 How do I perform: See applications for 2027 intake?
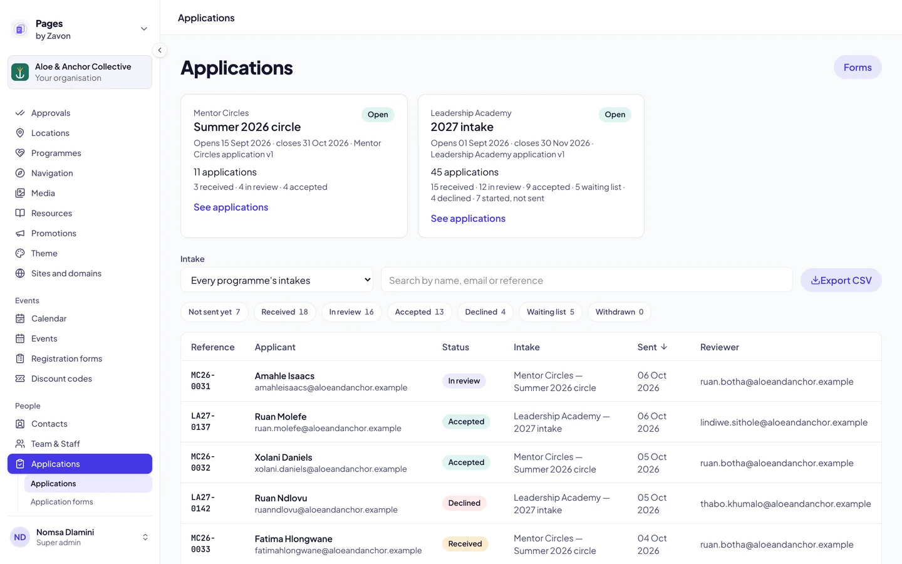[468, 219]
